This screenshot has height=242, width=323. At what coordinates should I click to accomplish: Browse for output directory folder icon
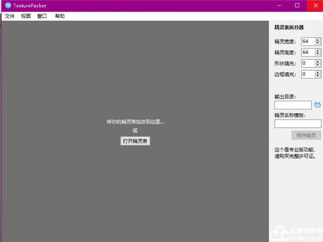(x=317, y=105)
